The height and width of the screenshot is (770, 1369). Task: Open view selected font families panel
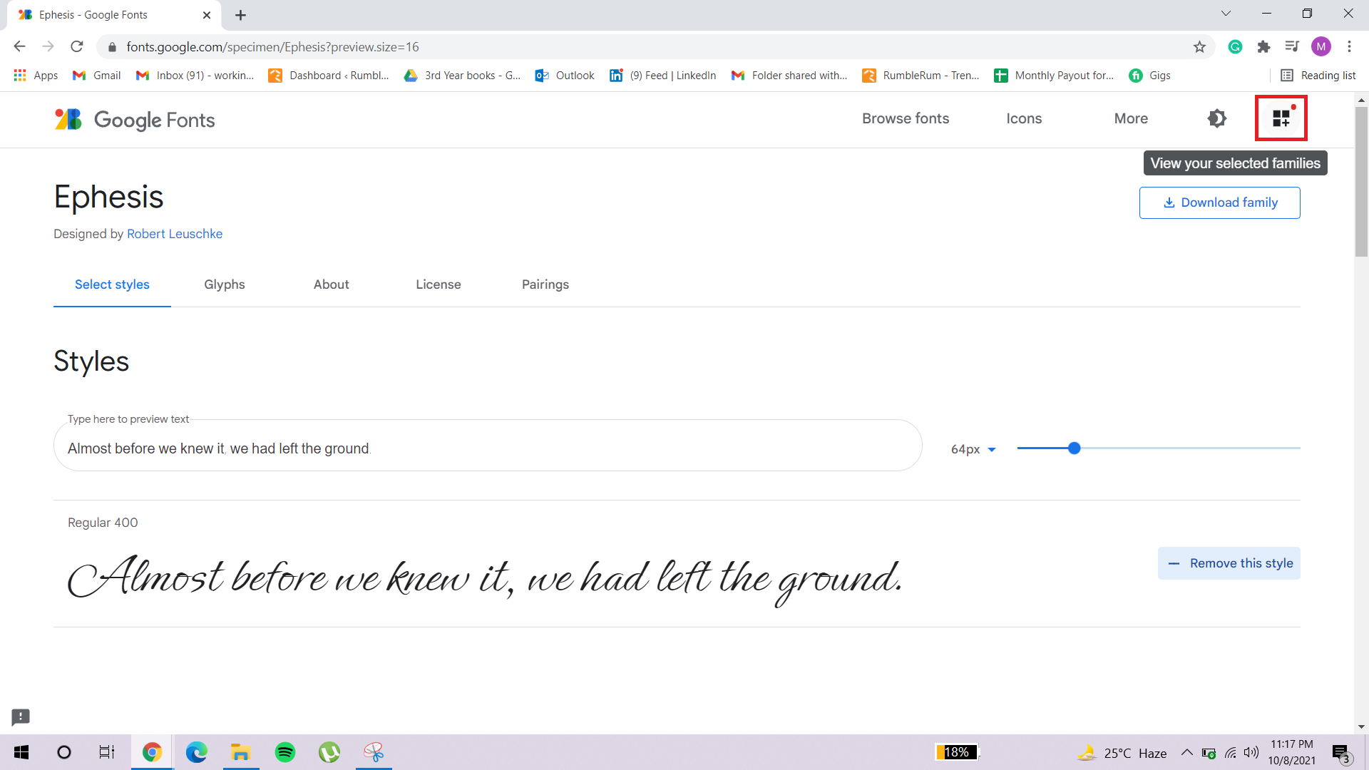pyautogui.click(x=1281, y=118)
